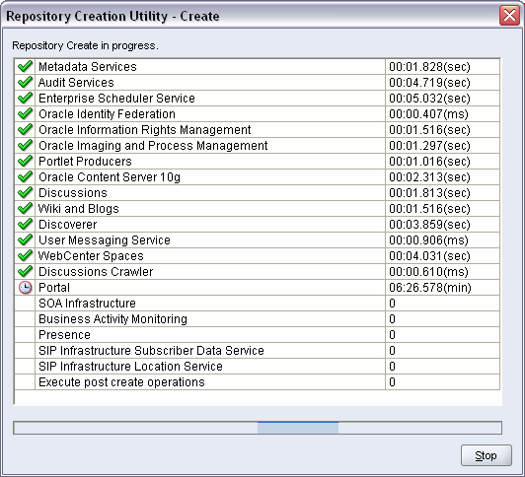This screenshot has width=525, height=477.
Task: Click the checkmark next to the Discussions row
Action: (25, 192)
